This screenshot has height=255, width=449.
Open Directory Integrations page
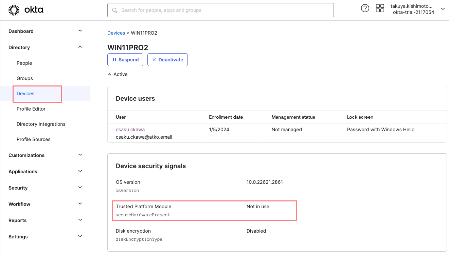[41, 124]
